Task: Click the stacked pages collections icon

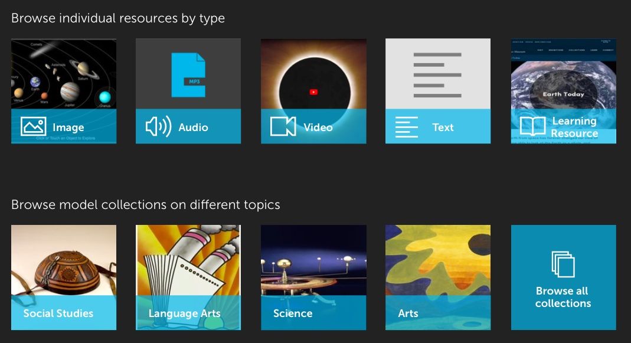Action: pos(563,264)
